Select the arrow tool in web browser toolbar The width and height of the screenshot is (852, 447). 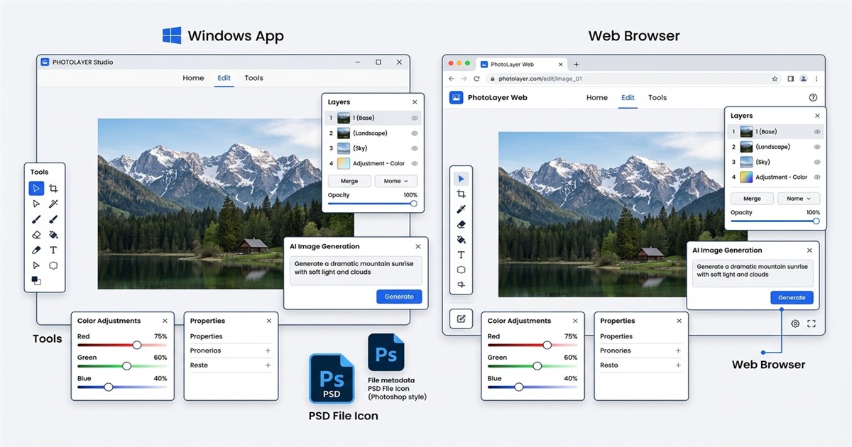[461, 179]
